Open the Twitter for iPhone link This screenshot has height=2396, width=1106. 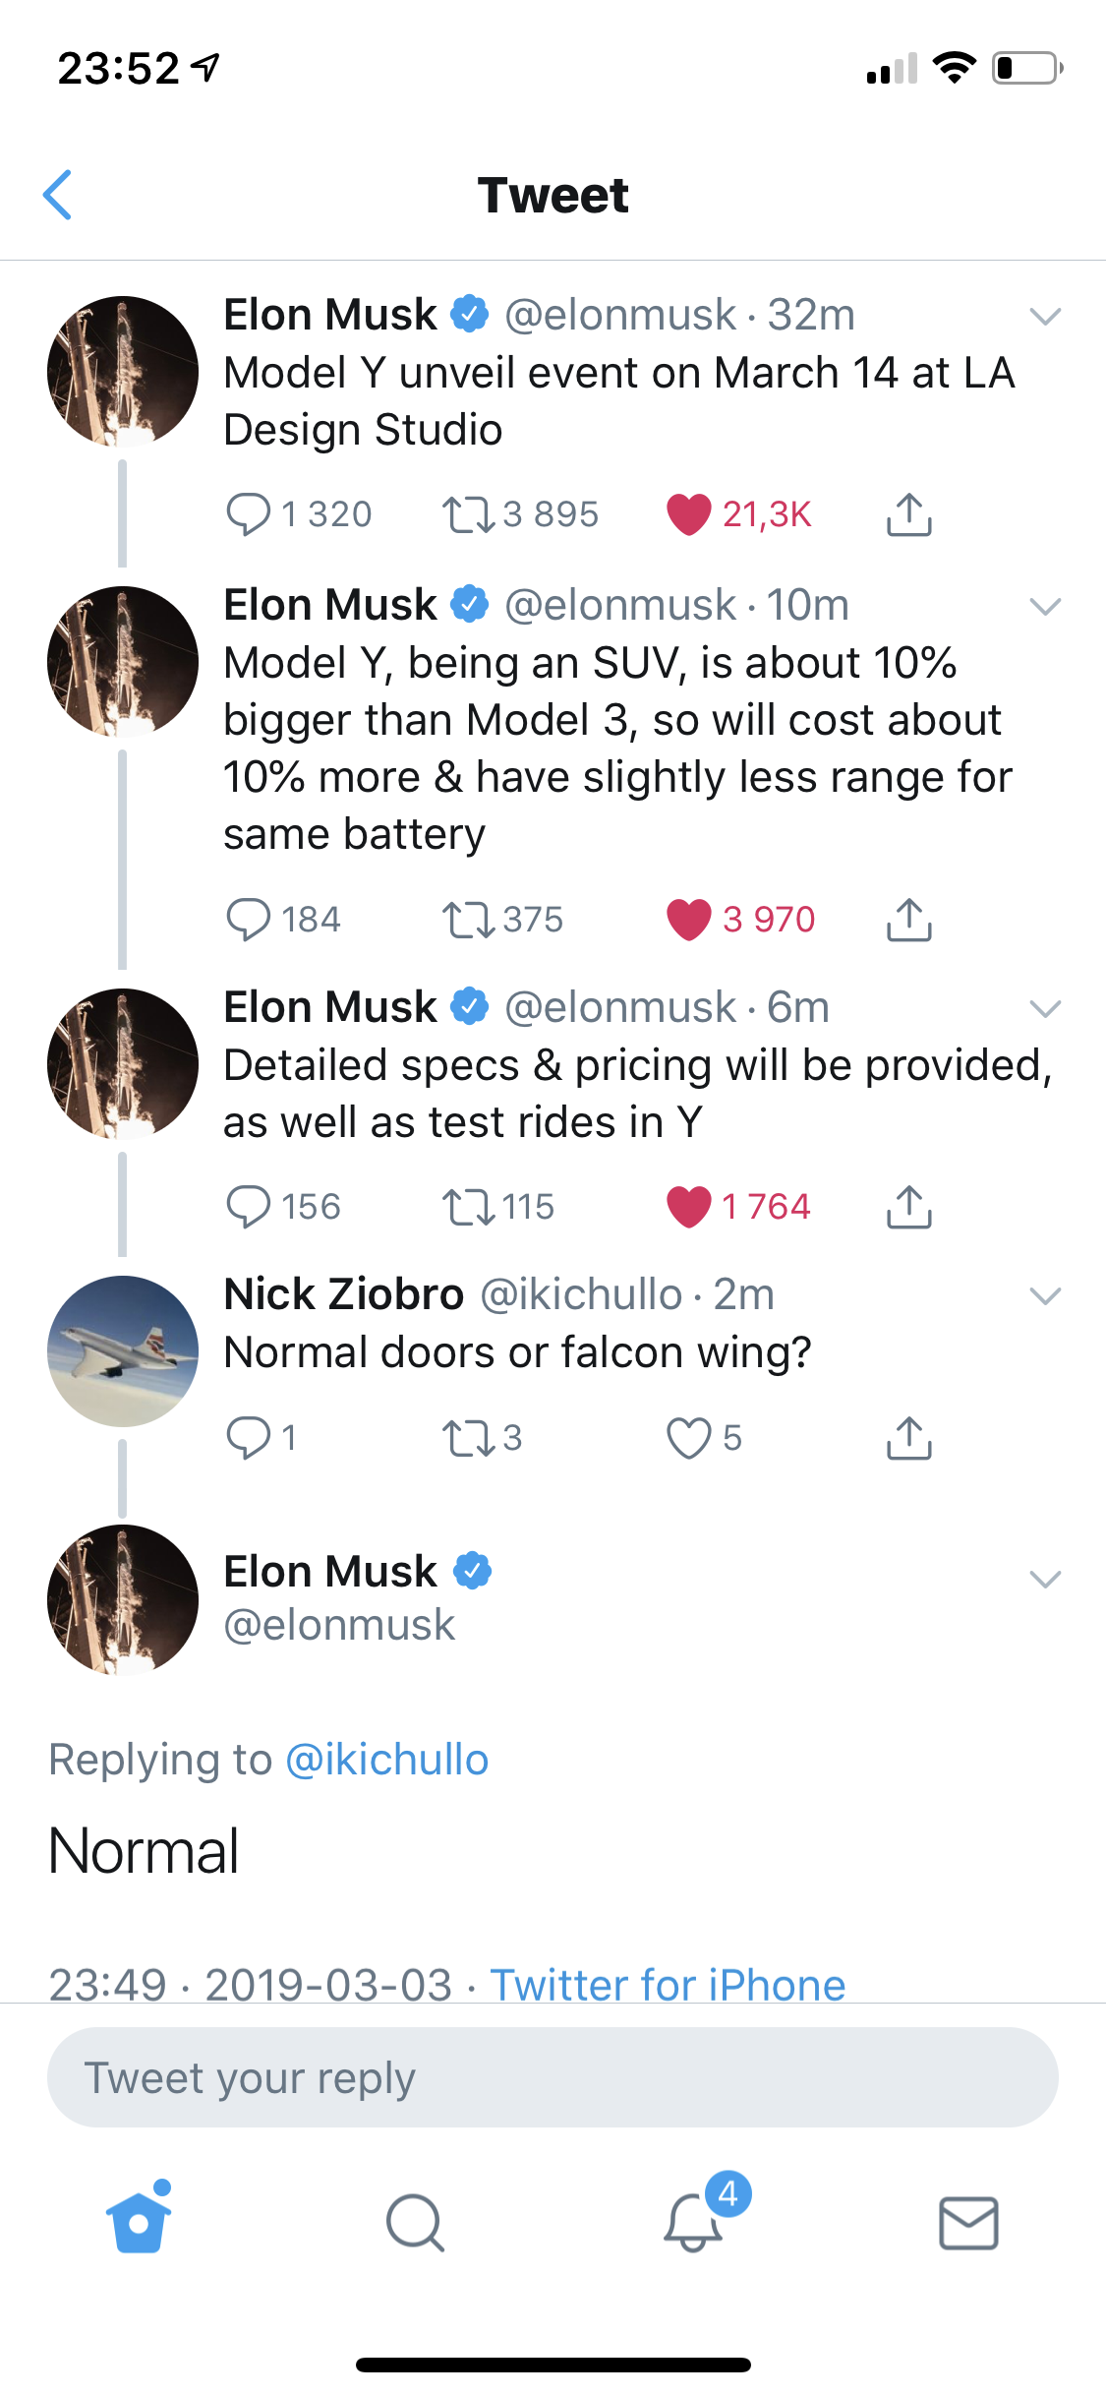pyautogui.click(x=668, y=1985)
